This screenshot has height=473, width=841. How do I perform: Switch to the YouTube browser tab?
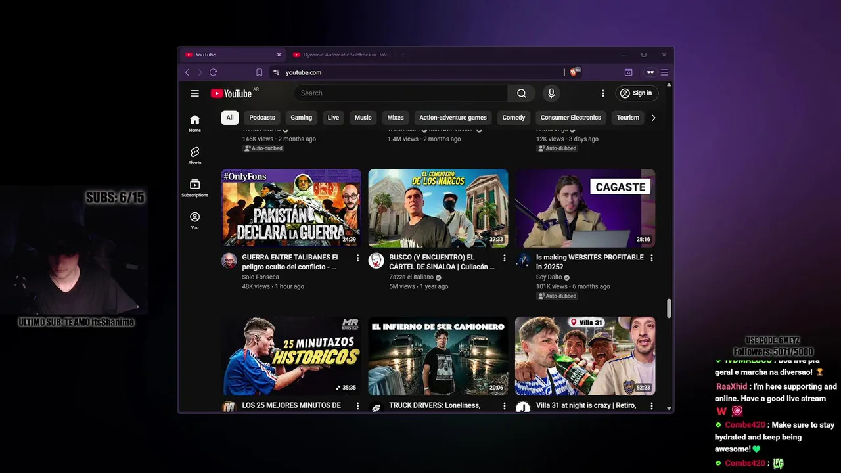[233, 55]
